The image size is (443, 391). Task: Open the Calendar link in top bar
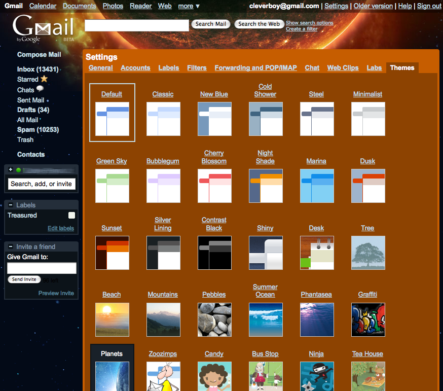coord(43,6)
